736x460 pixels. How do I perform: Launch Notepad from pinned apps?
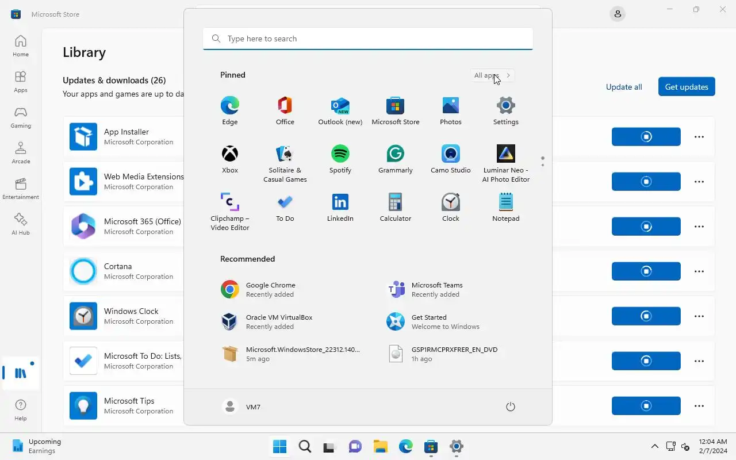506,207
